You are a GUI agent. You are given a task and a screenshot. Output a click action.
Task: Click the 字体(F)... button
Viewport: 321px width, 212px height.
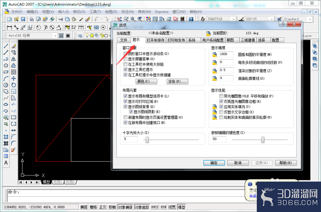coord(177,81)
